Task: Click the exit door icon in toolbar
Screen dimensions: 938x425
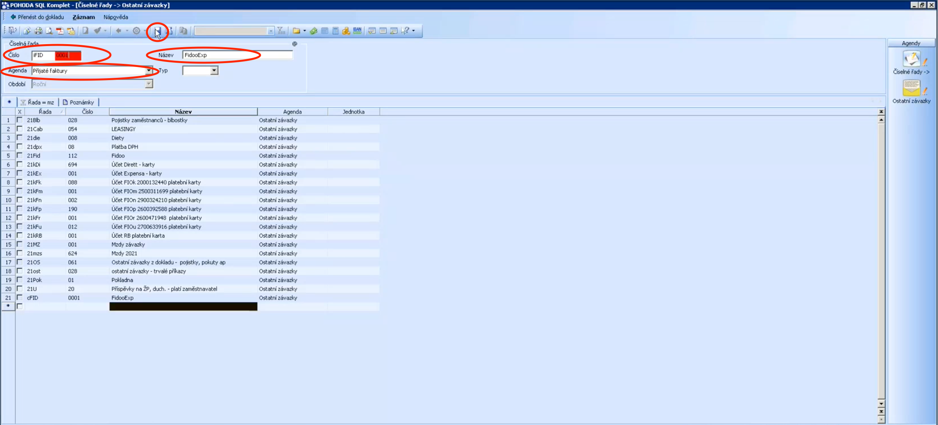Action: [12, 31]
